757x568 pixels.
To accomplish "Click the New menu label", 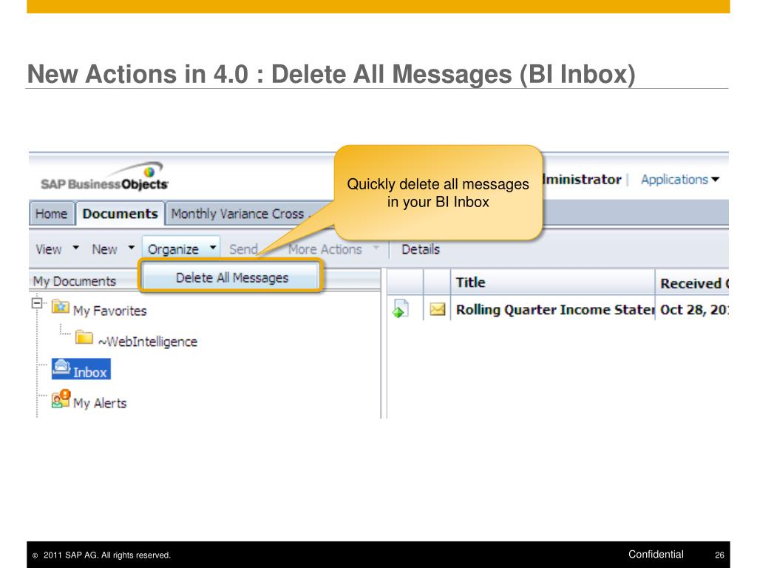I will [x=105, y=249].
